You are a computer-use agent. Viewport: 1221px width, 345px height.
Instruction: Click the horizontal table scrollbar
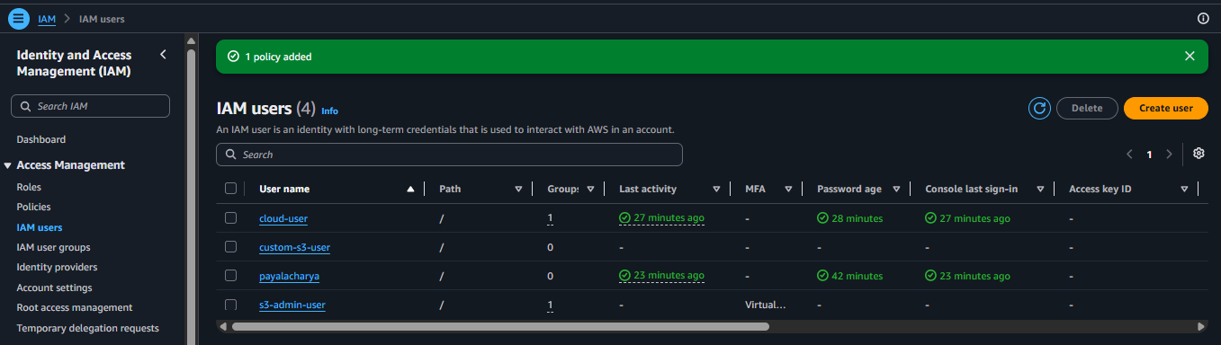point(500,326)
